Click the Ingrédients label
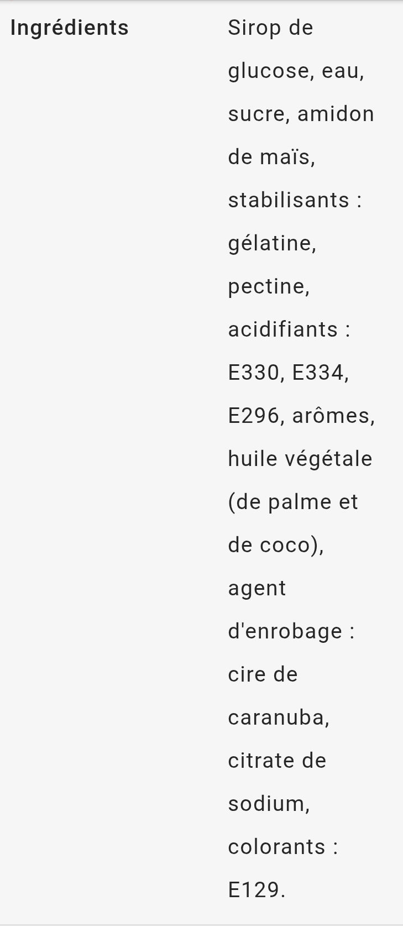This screenshot has height=927, width=403. tap(70, 28)
